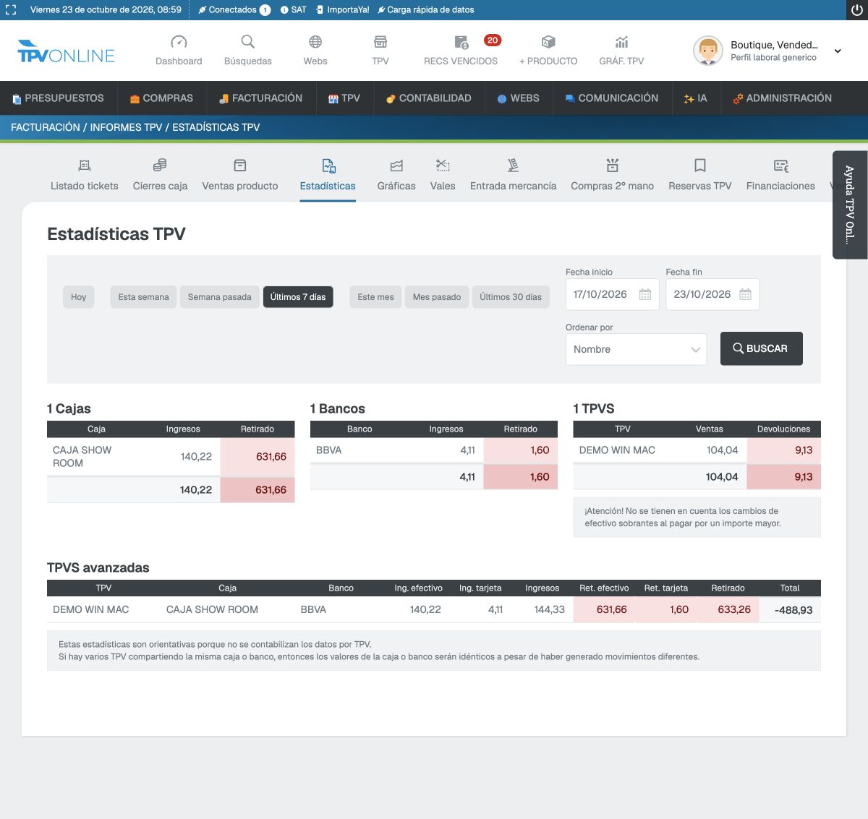Open the Webs globe icon
Viewport: 868px width, 819px height.
point(315,42)
